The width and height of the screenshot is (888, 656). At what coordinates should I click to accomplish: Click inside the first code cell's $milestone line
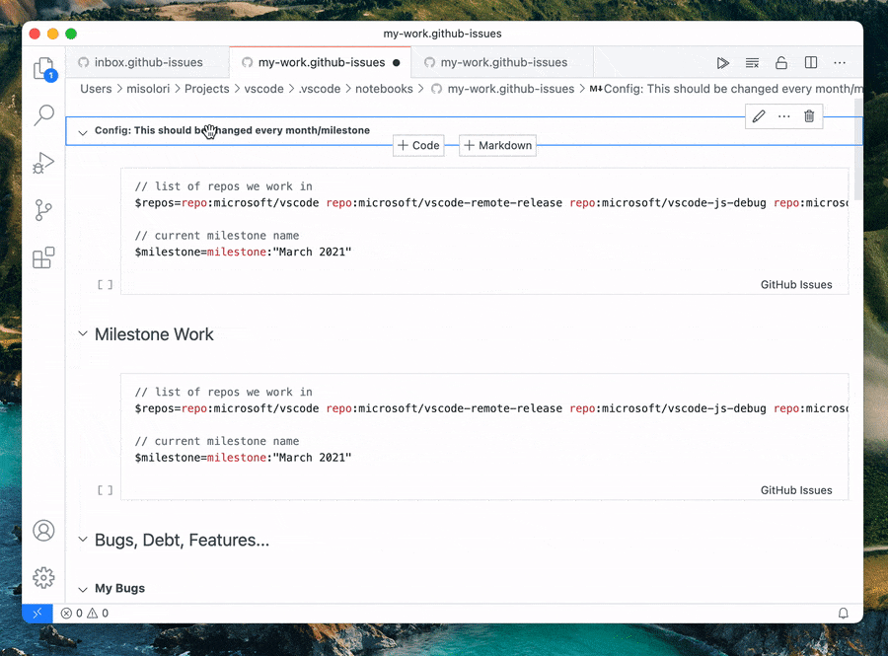243,252
